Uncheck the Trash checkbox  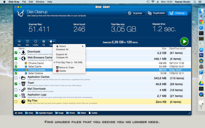(x=16, y=84)
